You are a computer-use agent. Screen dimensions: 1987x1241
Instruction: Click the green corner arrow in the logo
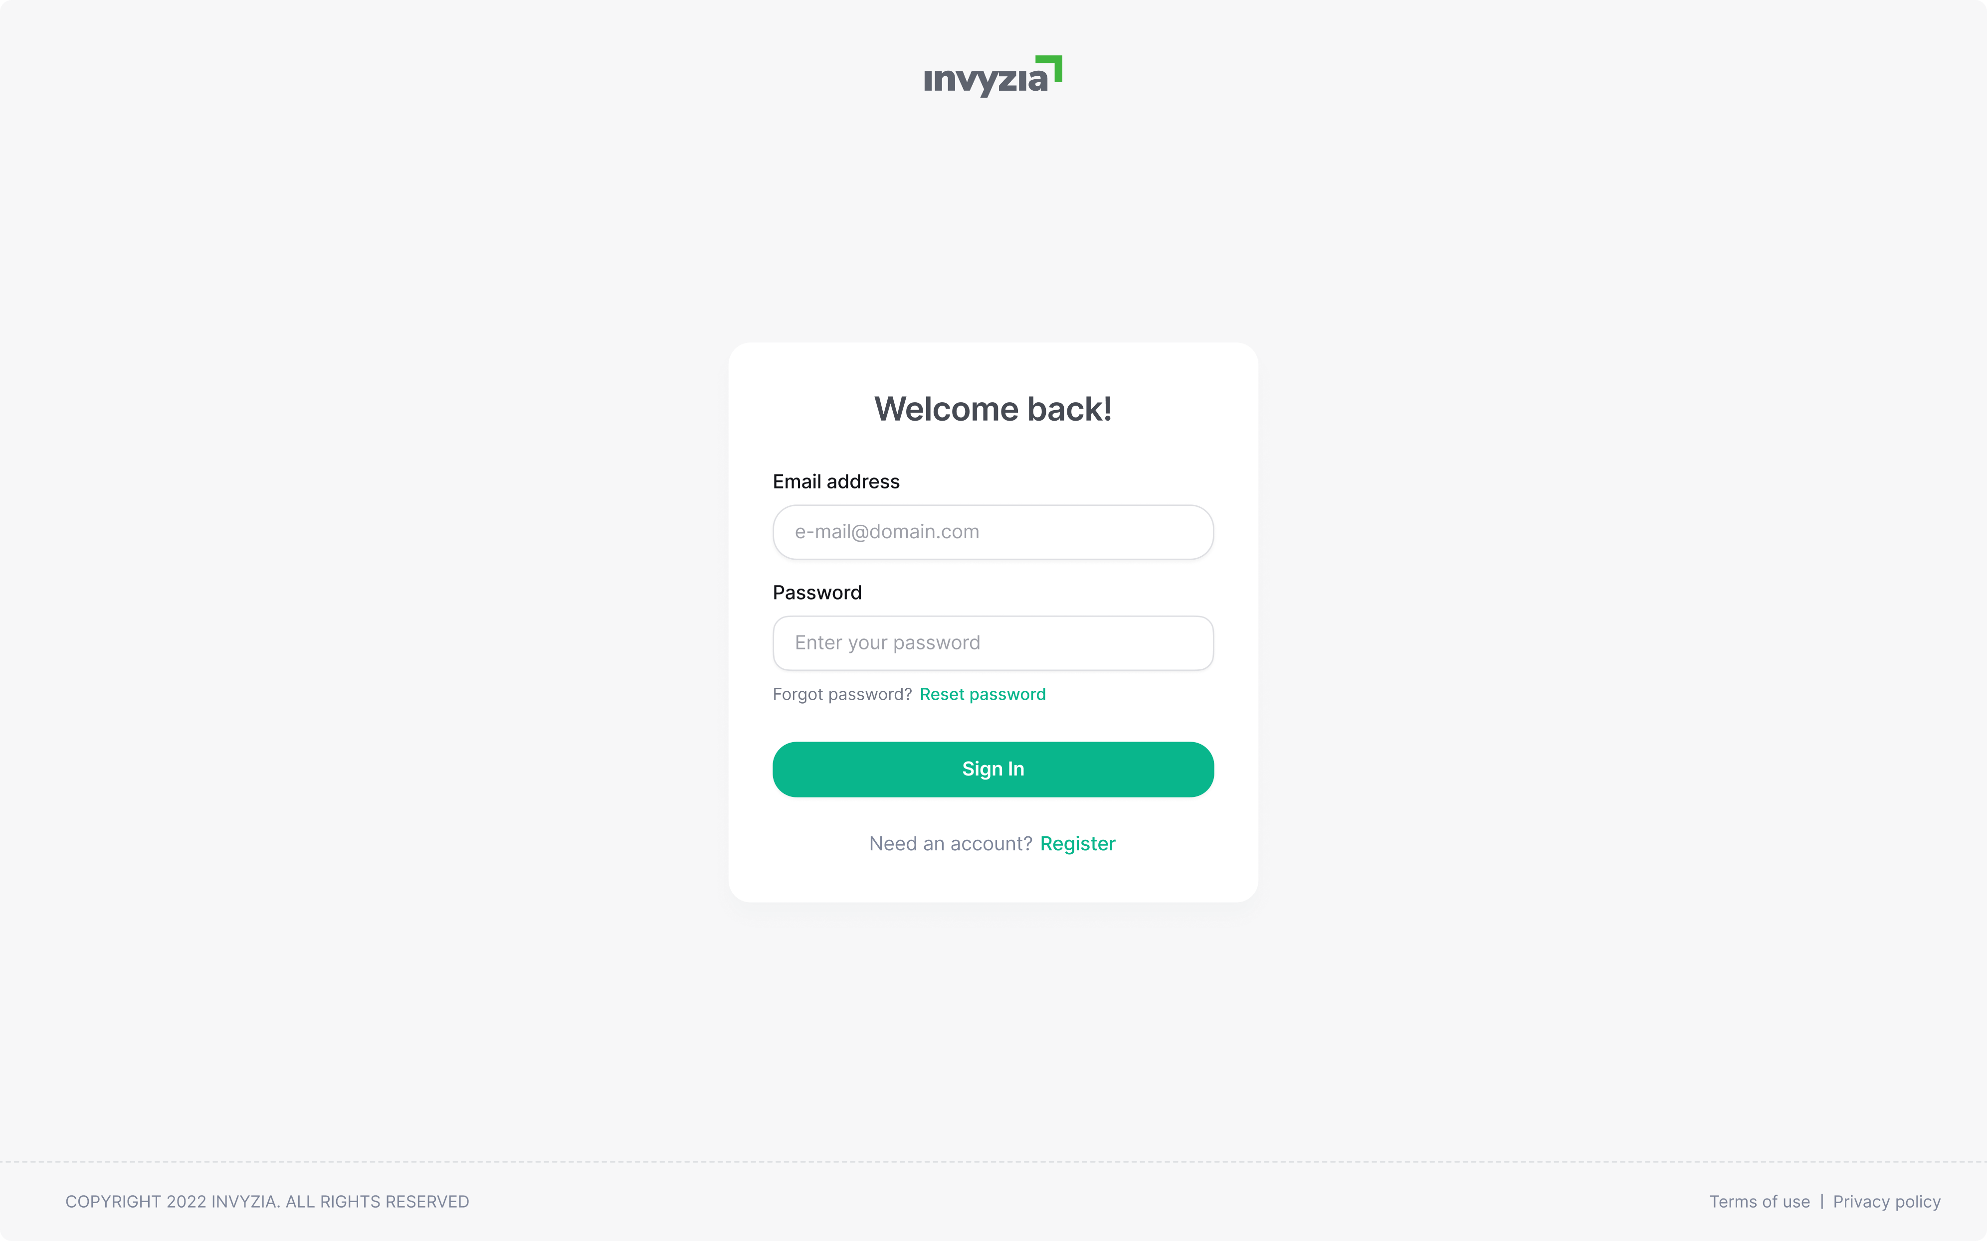click(x=1050, y=68)
